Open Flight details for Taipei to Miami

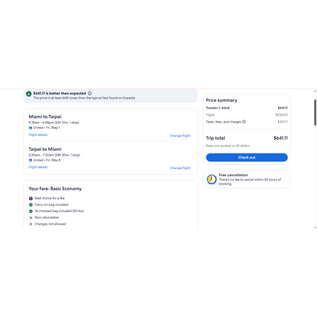pyautogui.click(x=38, y=167)
